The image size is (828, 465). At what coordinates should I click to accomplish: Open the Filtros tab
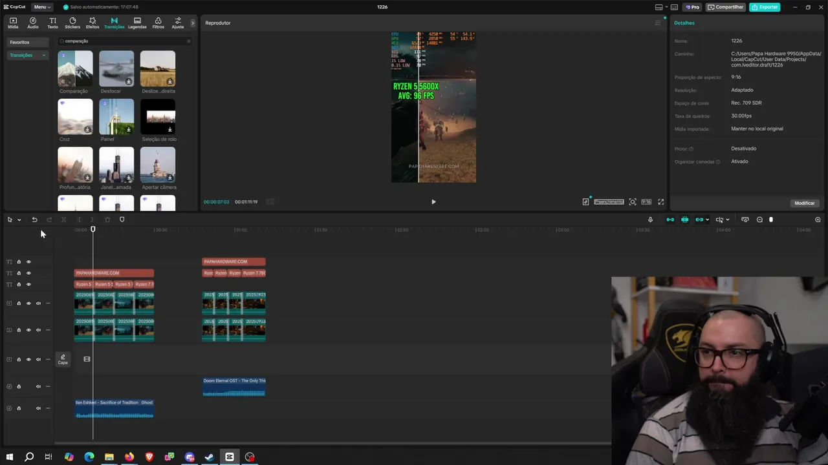[x=158, y=23]
